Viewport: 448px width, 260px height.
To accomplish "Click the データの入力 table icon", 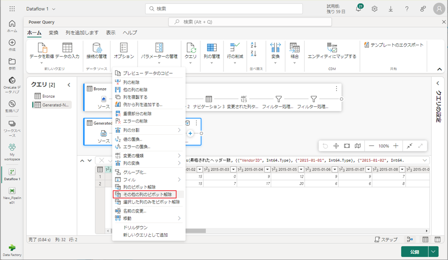I will [67, 48].
